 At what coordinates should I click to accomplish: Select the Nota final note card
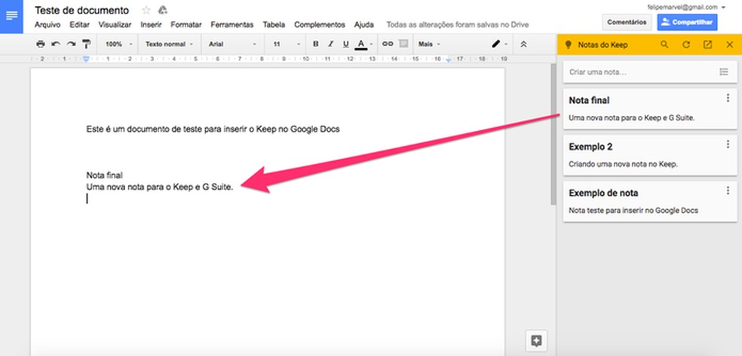pyautogui.click(x=650, y=109)
